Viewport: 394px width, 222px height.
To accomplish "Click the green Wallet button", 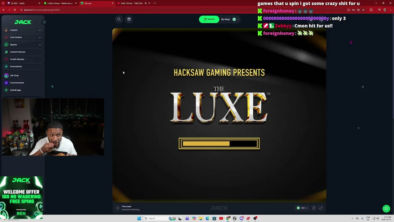I will coord(209,19).
